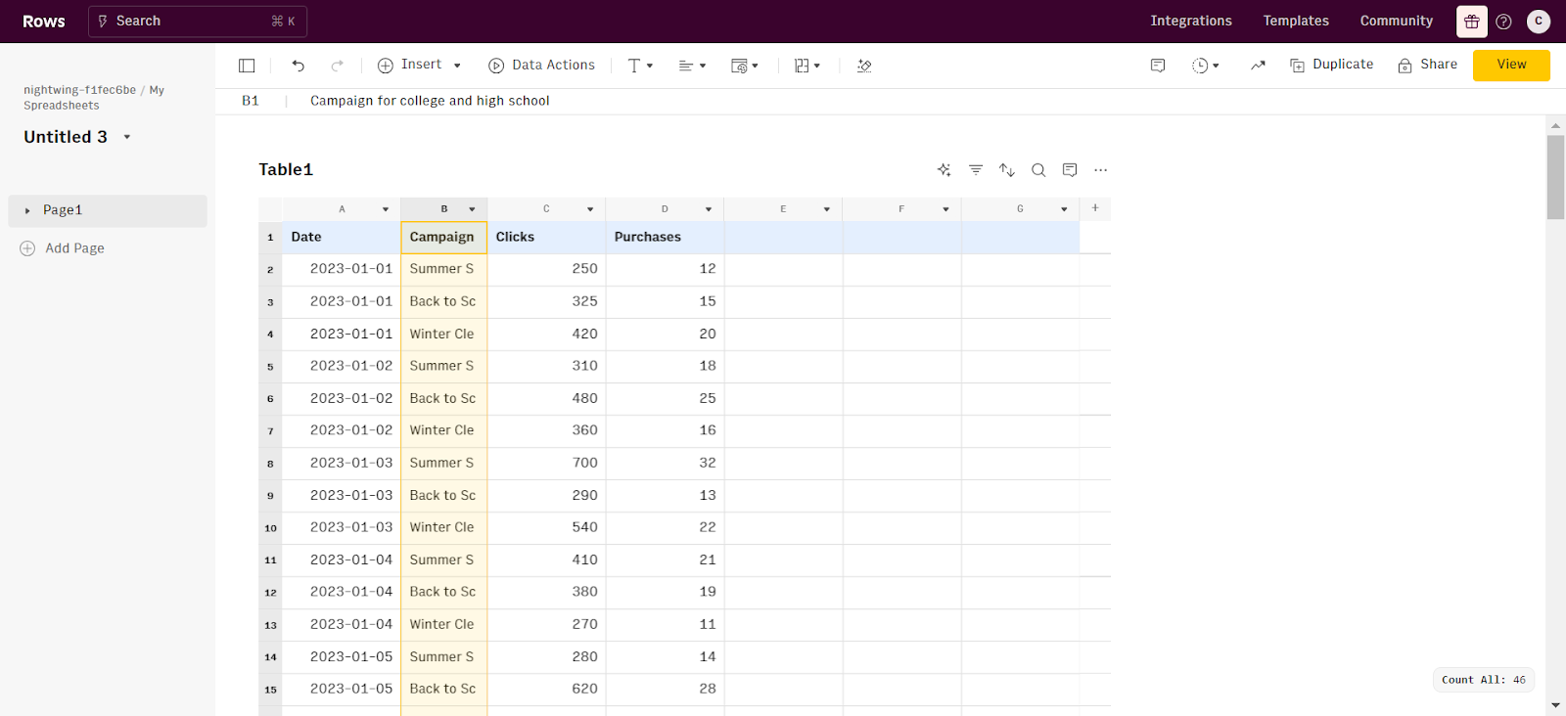The height and width of the screenshot is (716, 1566).
Task: Open the comments panel in the toolbar
Action: click(1158, 66)
